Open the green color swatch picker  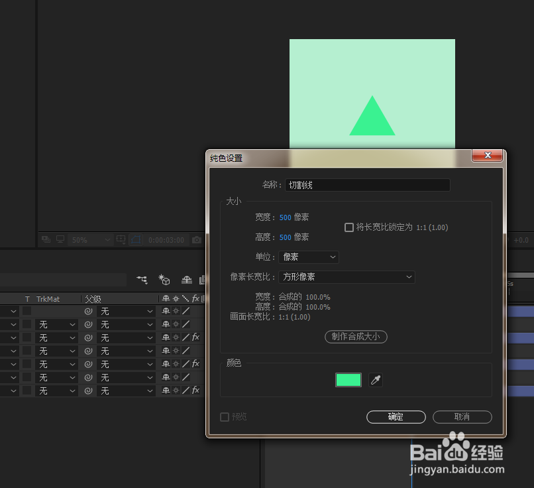(x=348, y=380)
